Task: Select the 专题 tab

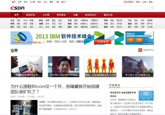Action: click(76, 15)
